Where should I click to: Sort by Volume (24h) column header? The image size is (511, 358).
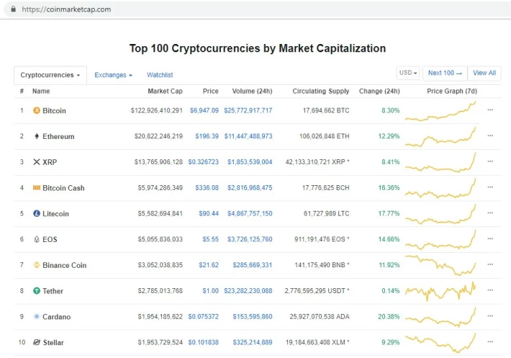(252, 91)
